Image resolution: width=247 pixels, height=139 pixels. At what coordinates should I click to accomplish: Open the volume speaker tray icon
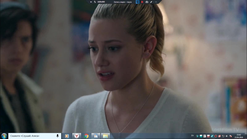pyautogui.click(x=227, y=136)
